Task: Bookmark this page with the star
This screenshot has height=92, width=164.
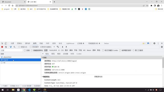Action: (147, 6)
